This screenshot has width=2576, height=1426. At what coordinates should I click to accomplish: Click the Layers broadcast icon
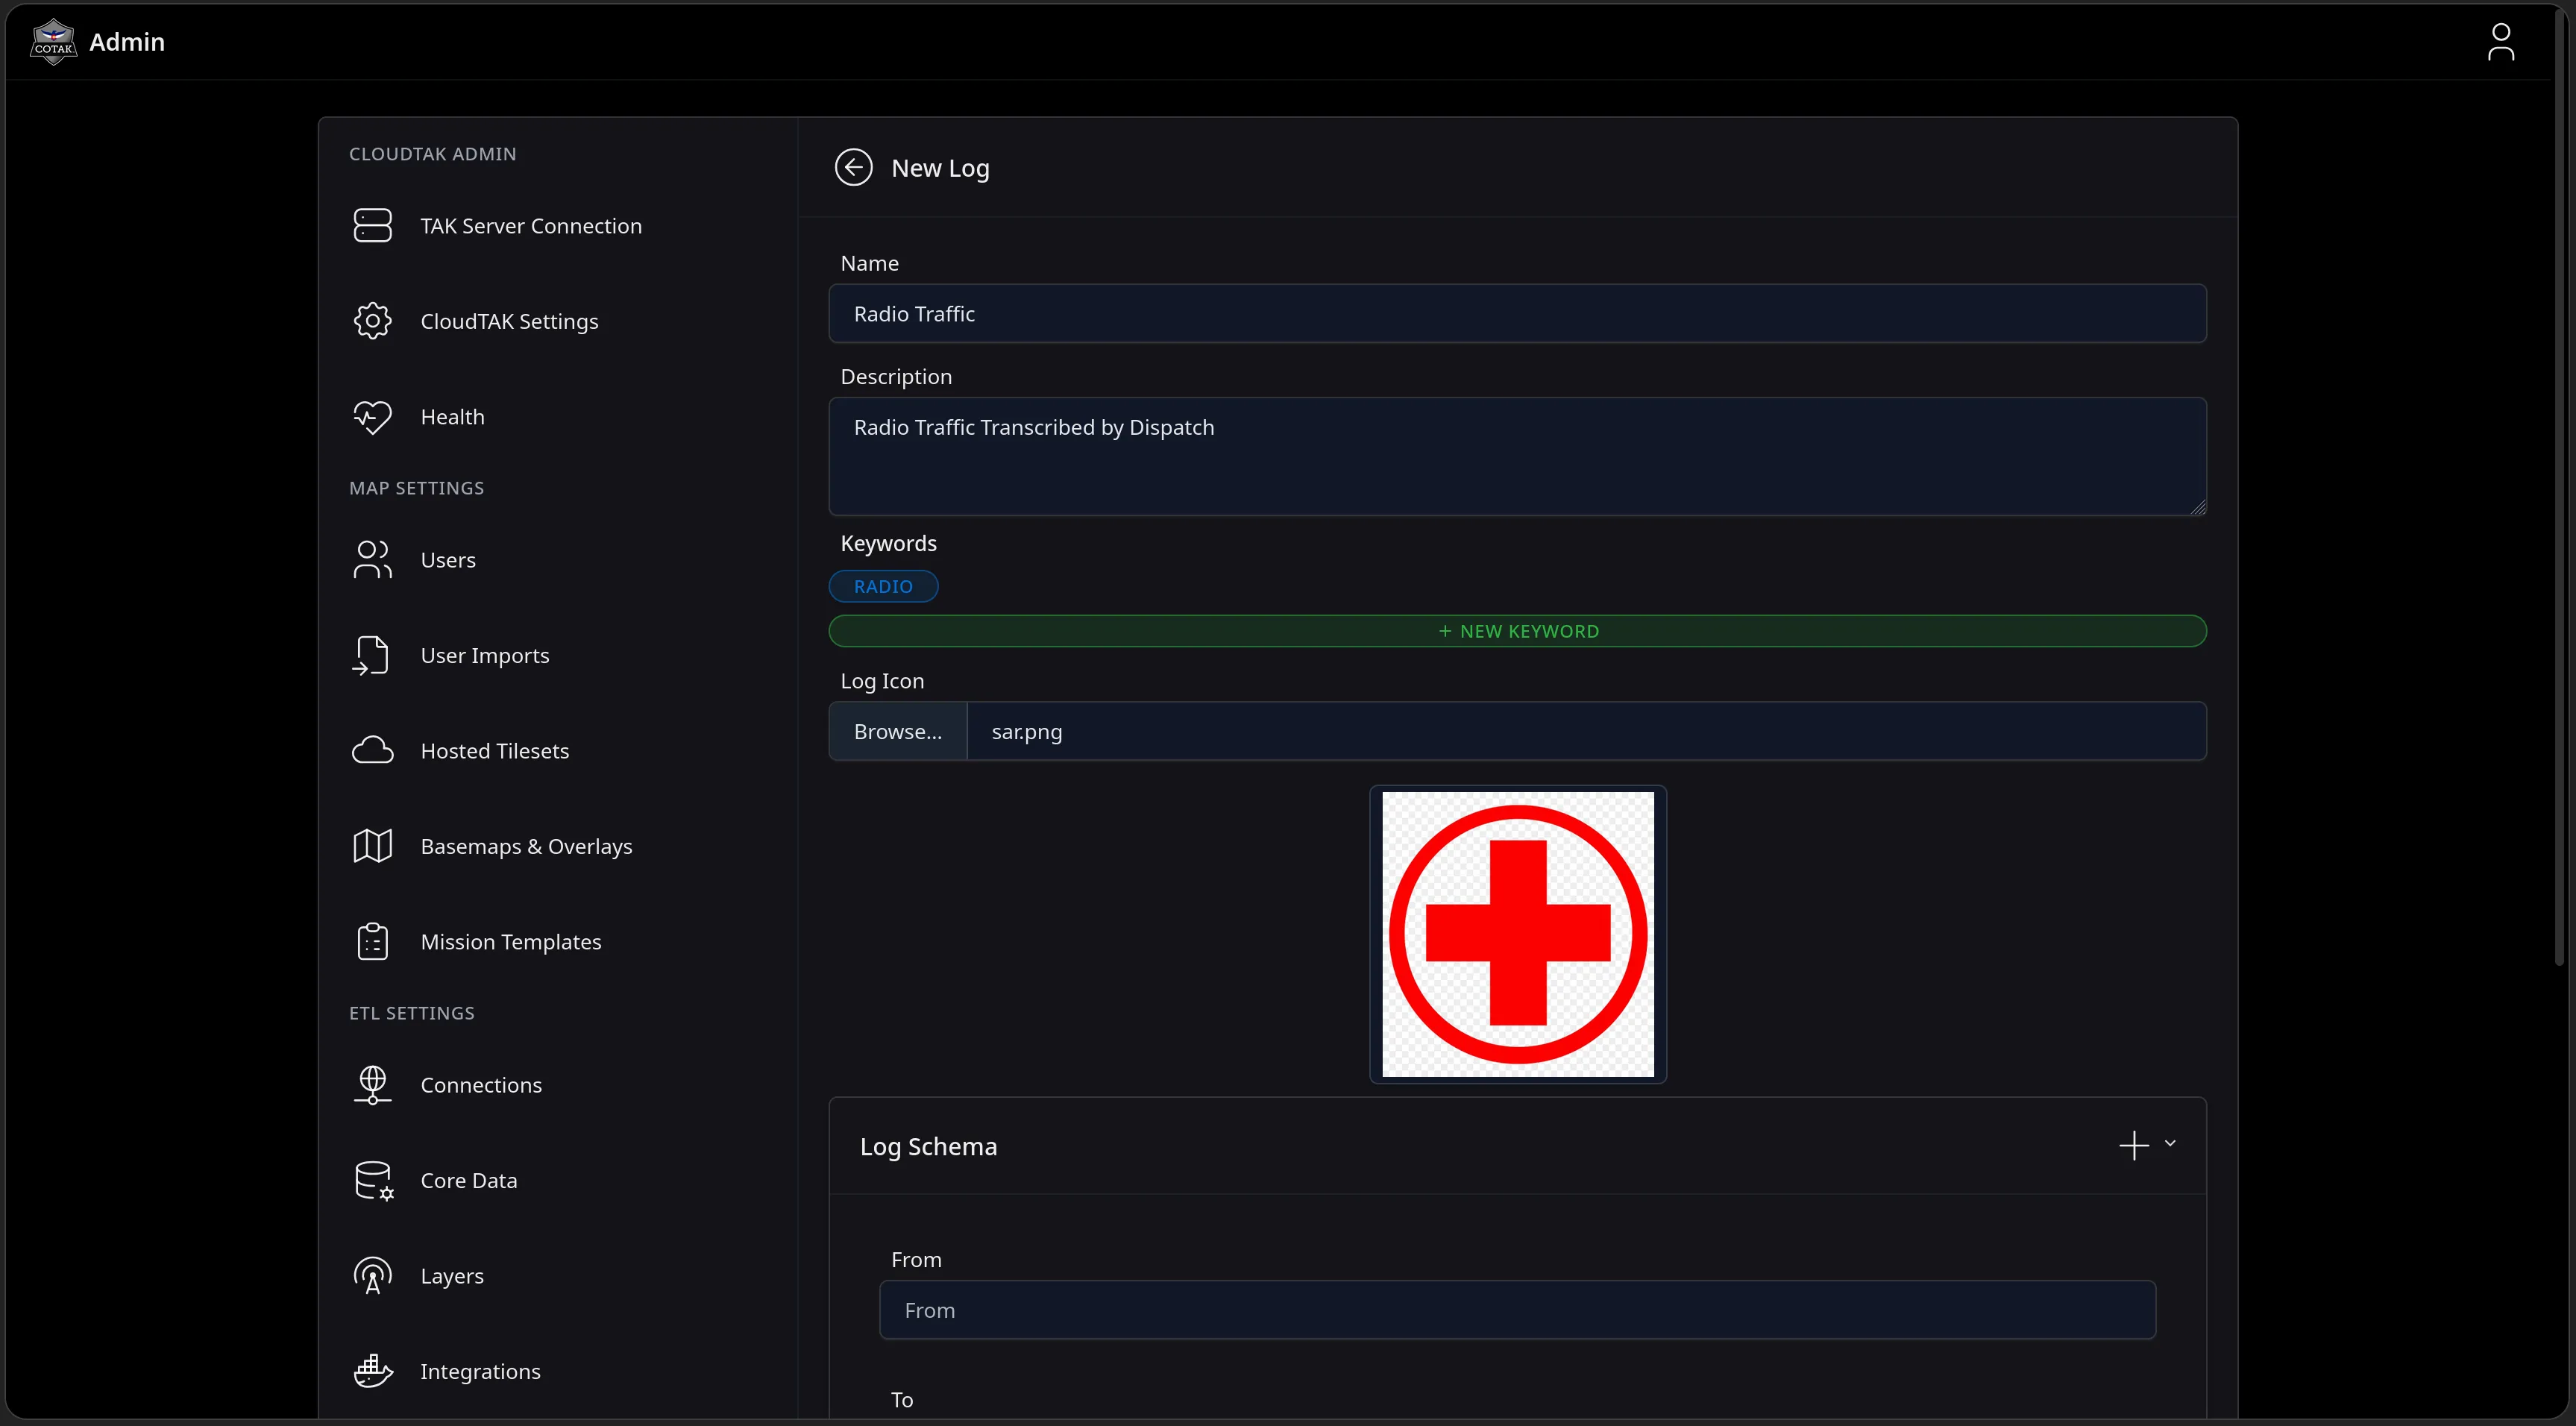coord(372,1275)
